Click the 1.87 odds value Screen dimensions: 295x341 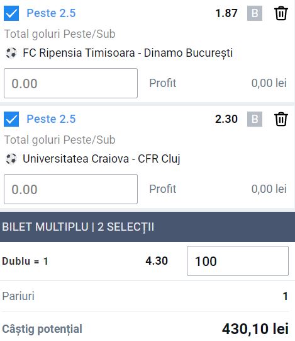[x=226, y=13]
